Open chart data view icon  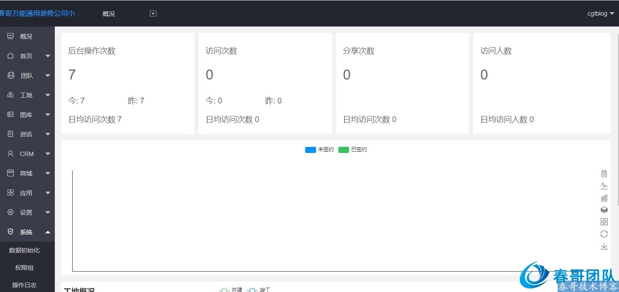coord(604,174)
